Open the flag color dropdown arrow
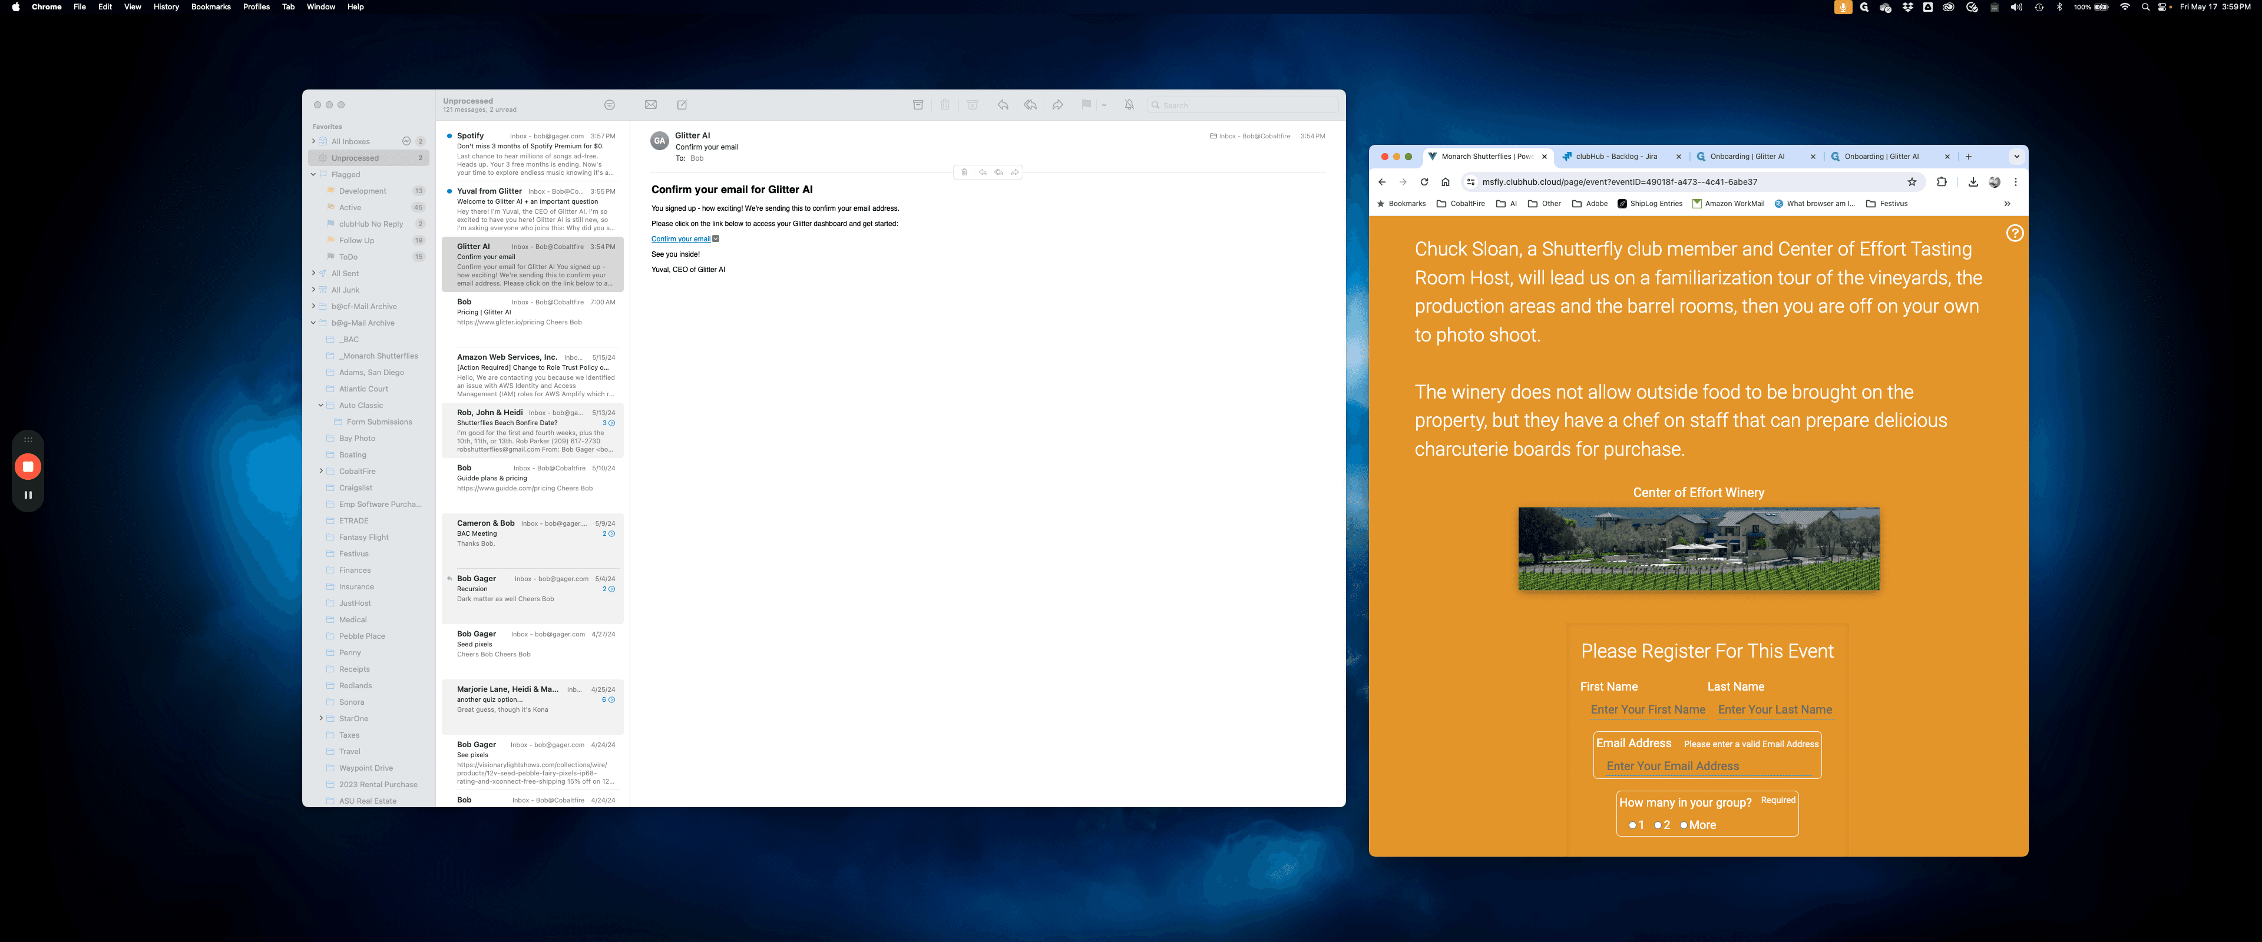This screenshot has width=2262, height=942. tap(1104, 105)
